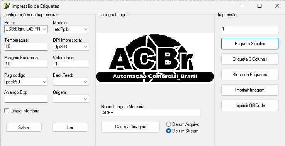Click the app icon in title bar
The width and height of the screenshot is (285, 146).
click(6, 6)
